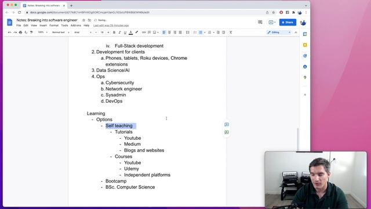Add a comment from the toolbar

149,33
